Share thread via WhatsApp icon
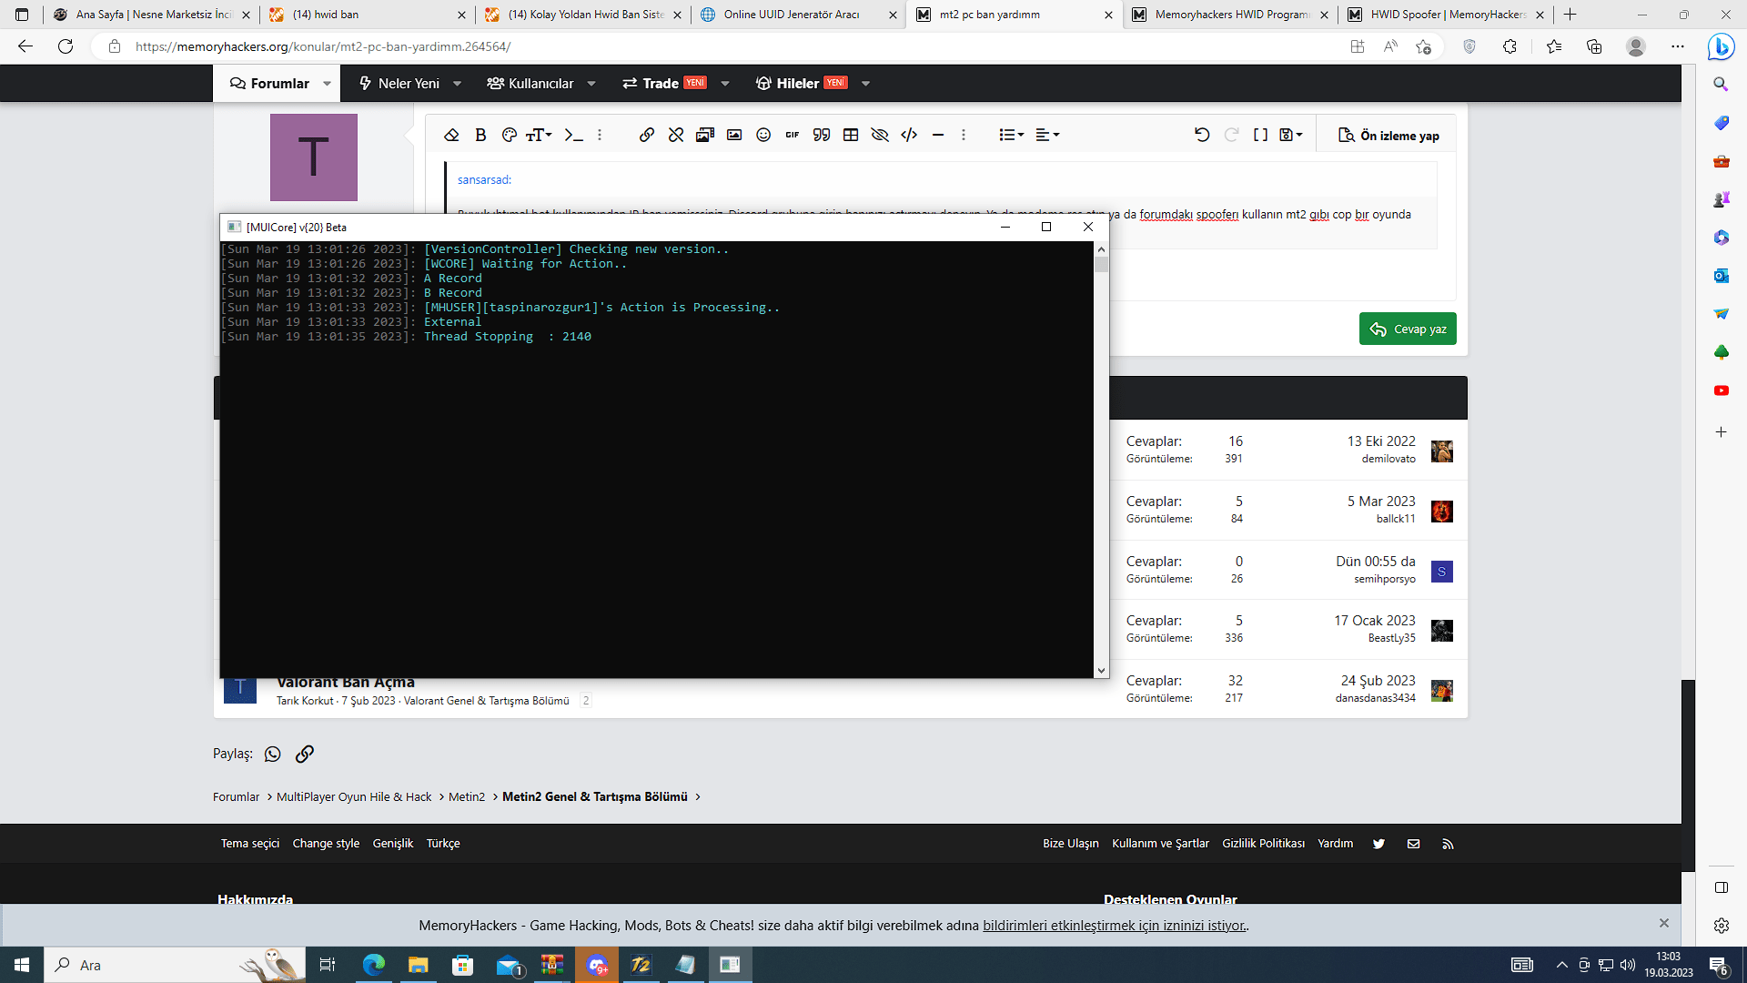Viewport: 1747px width, 983px height. pyautogui.click(x=273, y=754)
